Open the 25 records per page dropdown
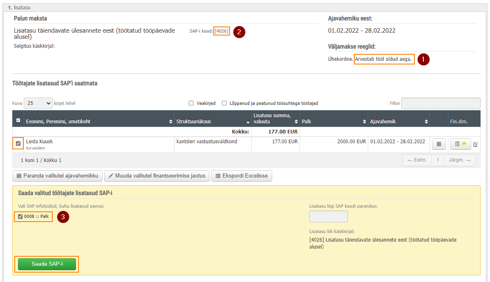The height and width of the screenshot is (282, 490). coord(38,103)
